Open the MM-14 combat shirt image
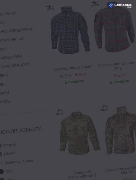This screenshot has width=136, height=180. pyautogui.click(x=120, y=130)
